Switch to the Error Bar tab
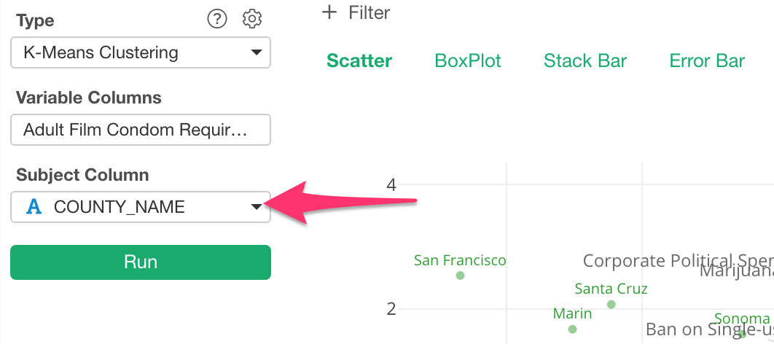This screenshot has width=774, height=344. 707,60
